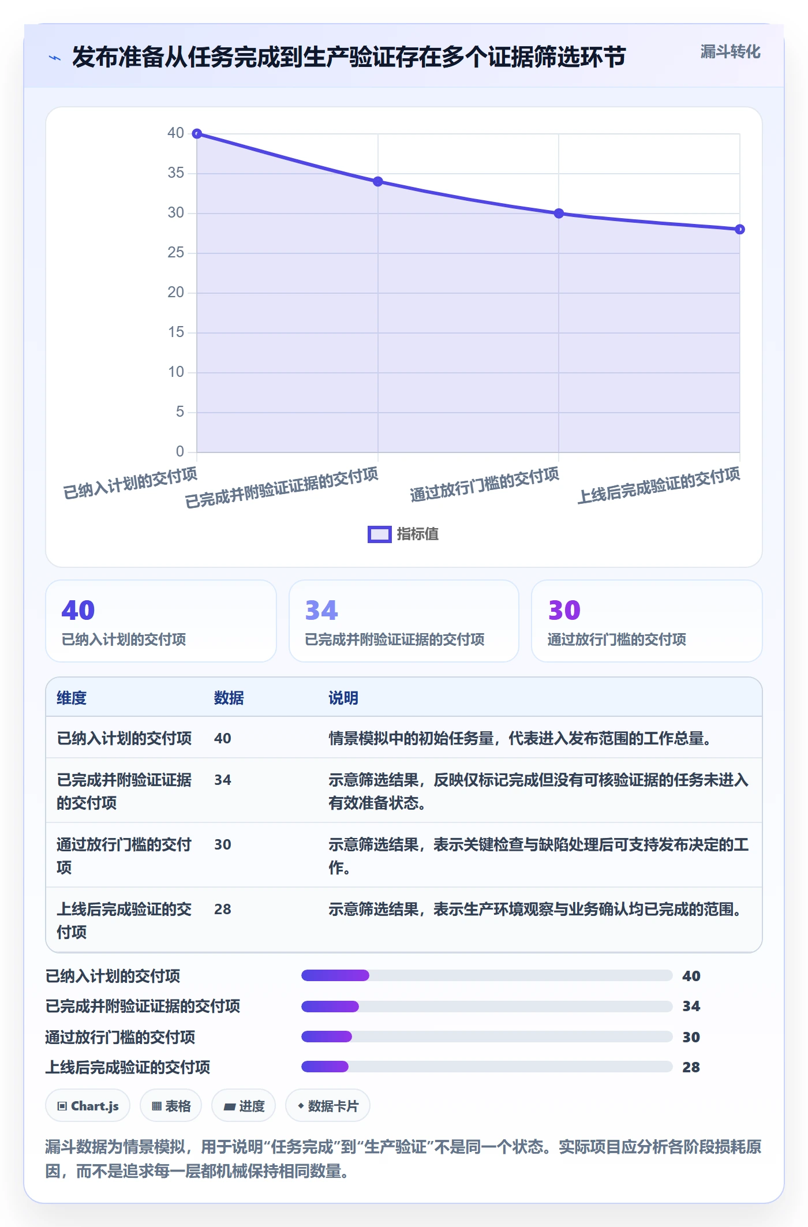Click the description starting 情景模拟中的初始任务量

[522, 739]
